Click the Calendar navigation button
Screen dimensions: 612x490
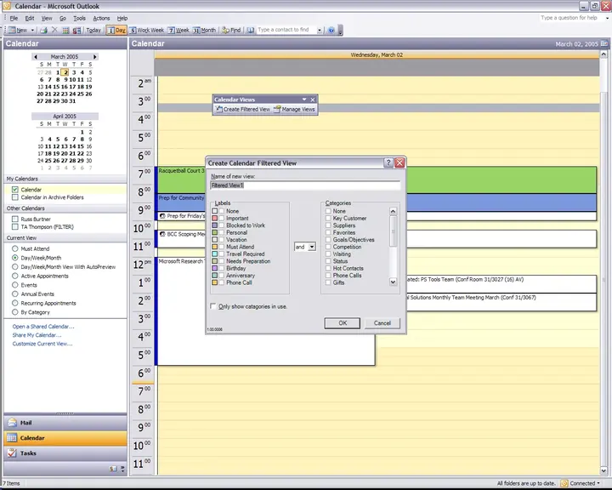click(x=65, y=438)
